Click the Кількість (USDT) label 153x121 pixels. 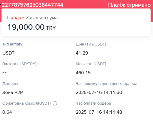(x=91, y=64)
